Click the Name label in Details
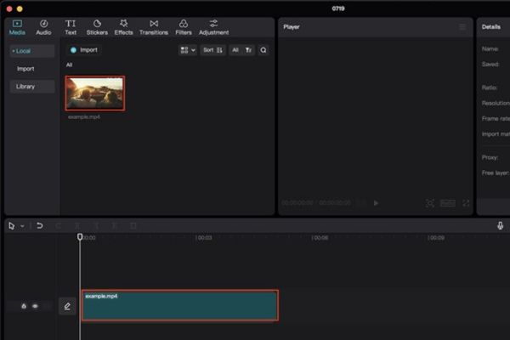 click(x=490, y=48)
